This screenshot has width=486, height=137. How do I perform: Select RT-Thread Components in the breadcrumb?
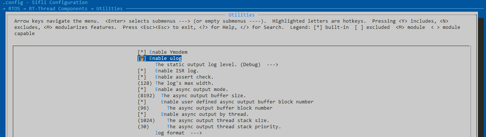point(58,8)
